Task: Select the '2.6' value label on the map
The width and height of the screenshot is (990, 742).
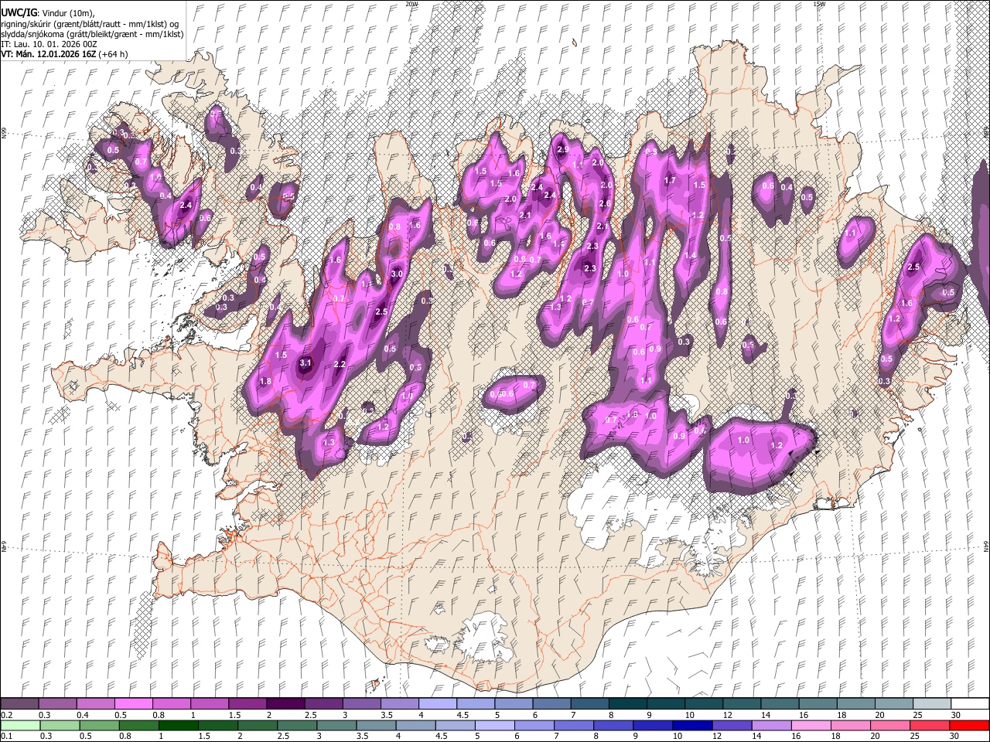Action: [x=605, y=204]
